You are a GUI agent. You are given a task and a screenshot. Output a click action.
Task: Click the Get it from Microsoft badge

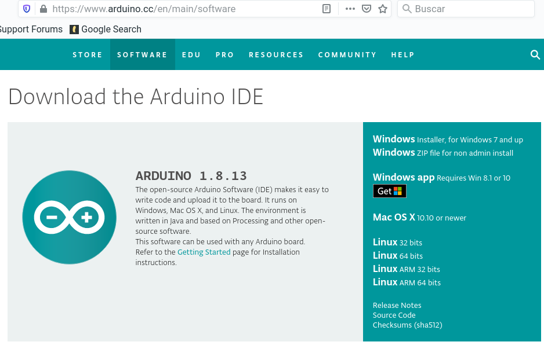tap(389, 190)
